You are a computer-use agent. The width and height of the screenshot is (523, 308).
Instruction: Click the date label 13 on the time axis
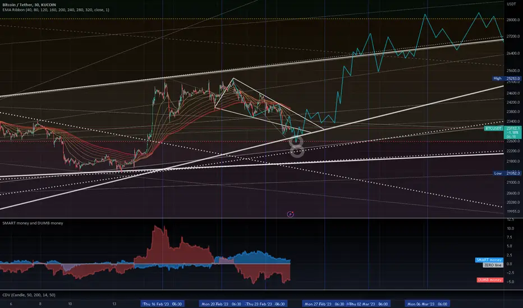(114, 304)
